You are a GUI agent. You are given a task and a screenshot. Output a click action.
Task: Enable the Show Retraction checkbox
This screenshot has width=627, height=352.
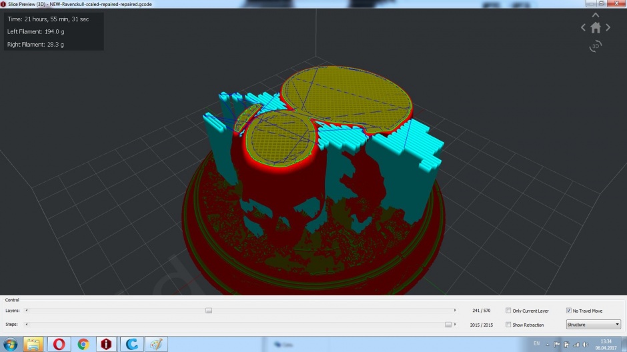(508, 325)
